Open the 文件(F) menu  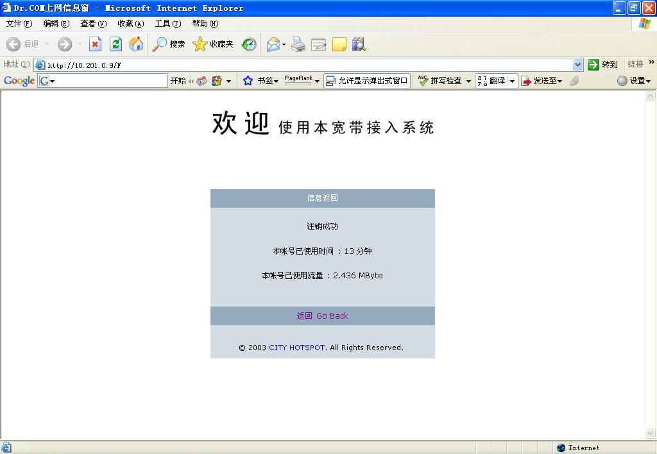point(19,24)
